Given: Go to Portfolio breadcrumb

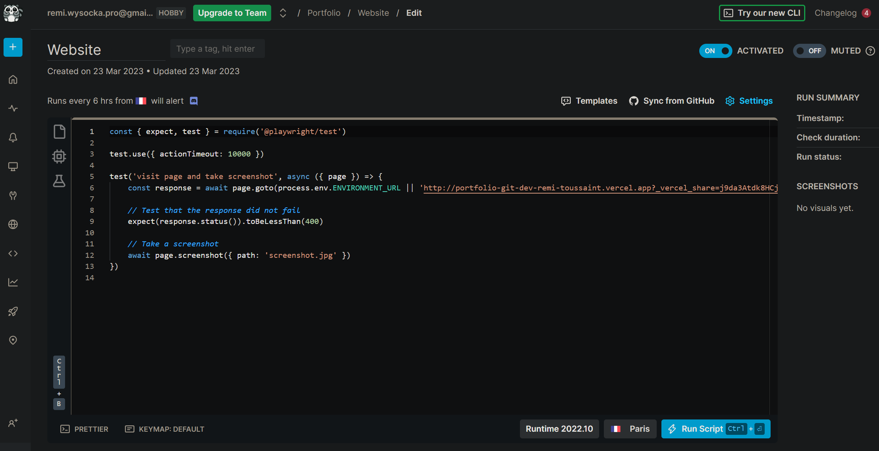Looking at the screenshot, I should 324,13.
